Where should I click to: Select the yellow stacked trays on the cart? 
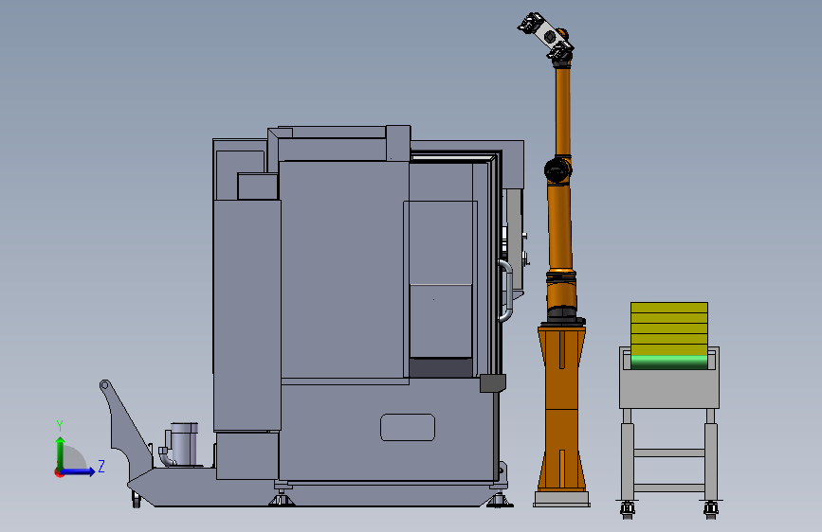[669, 328]
